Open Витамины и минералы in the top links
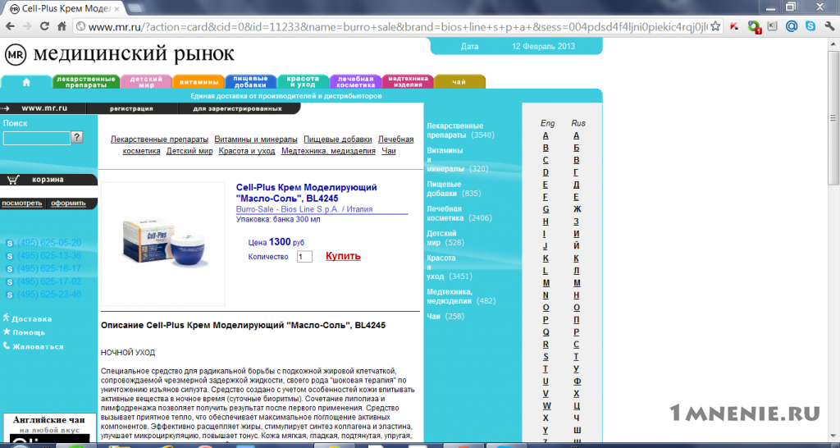This screenshot has width=840, height=448. tap(256, 139)
